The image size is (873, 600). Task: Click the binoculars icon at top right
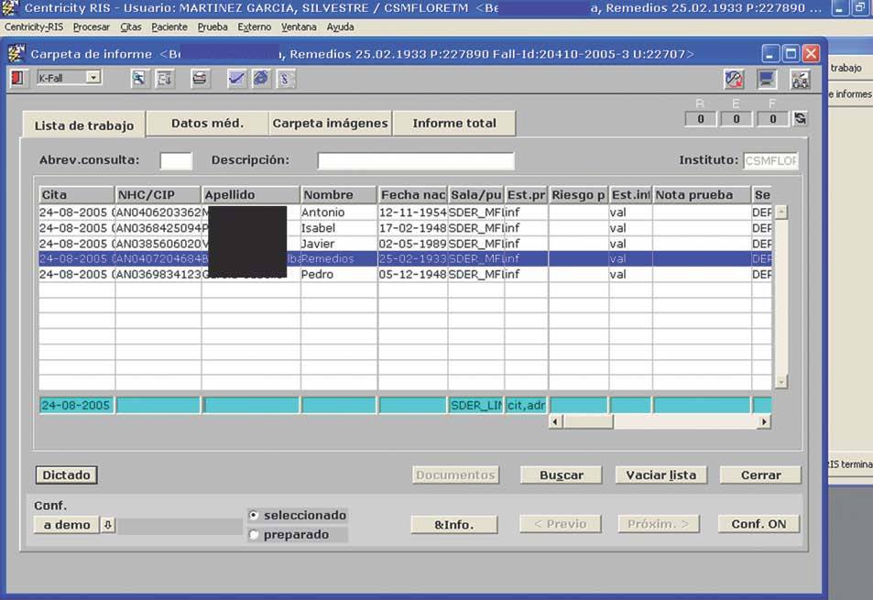(x=799, y=80)
